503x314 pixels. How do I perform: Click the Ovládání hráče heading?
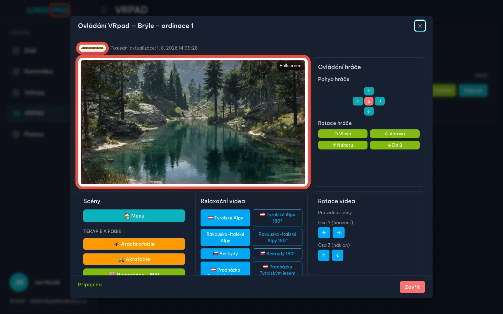[x=340, y=67]
